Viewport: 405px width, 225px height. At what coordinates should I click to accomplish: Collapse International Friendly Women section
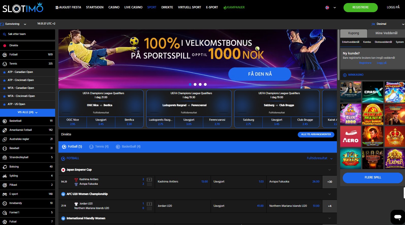pos(330,218)
